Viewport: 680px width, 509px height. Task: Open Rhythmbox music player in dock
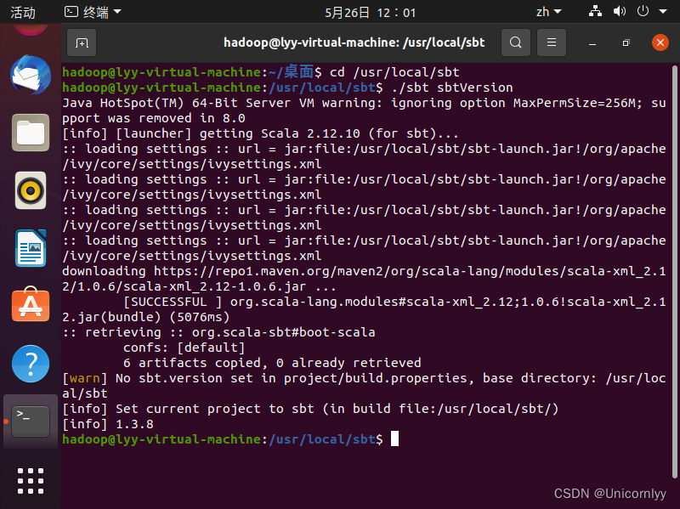[x=31, y=190]
